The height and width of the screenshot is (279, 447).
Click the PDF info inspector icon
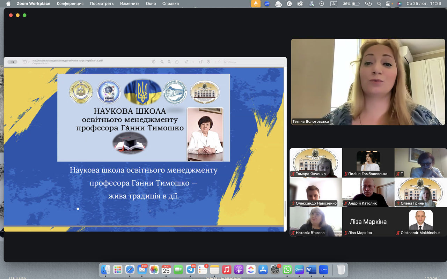pos(154,62)
